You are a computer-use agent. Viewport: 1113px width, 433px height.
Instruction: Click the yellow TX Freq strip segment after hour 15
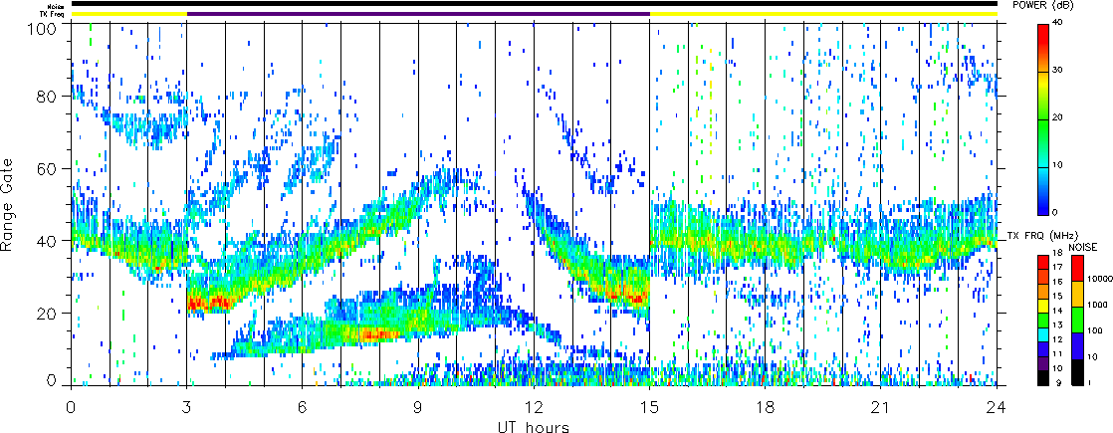click(x=823, y=14)
